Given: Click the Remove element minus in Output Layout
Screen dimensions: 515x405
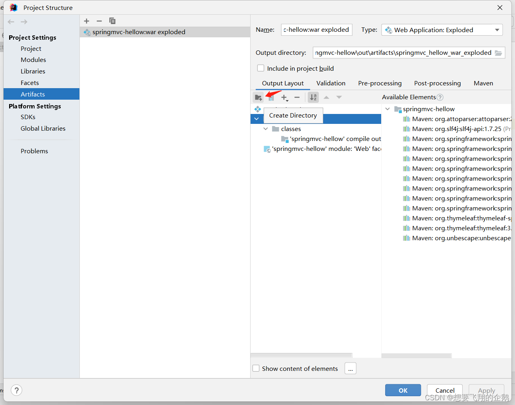Looking at the screenshot, I should pyautogui.click(x=297, y=97).
